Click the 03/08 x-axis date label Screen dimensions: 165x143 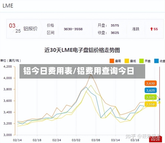96,140
